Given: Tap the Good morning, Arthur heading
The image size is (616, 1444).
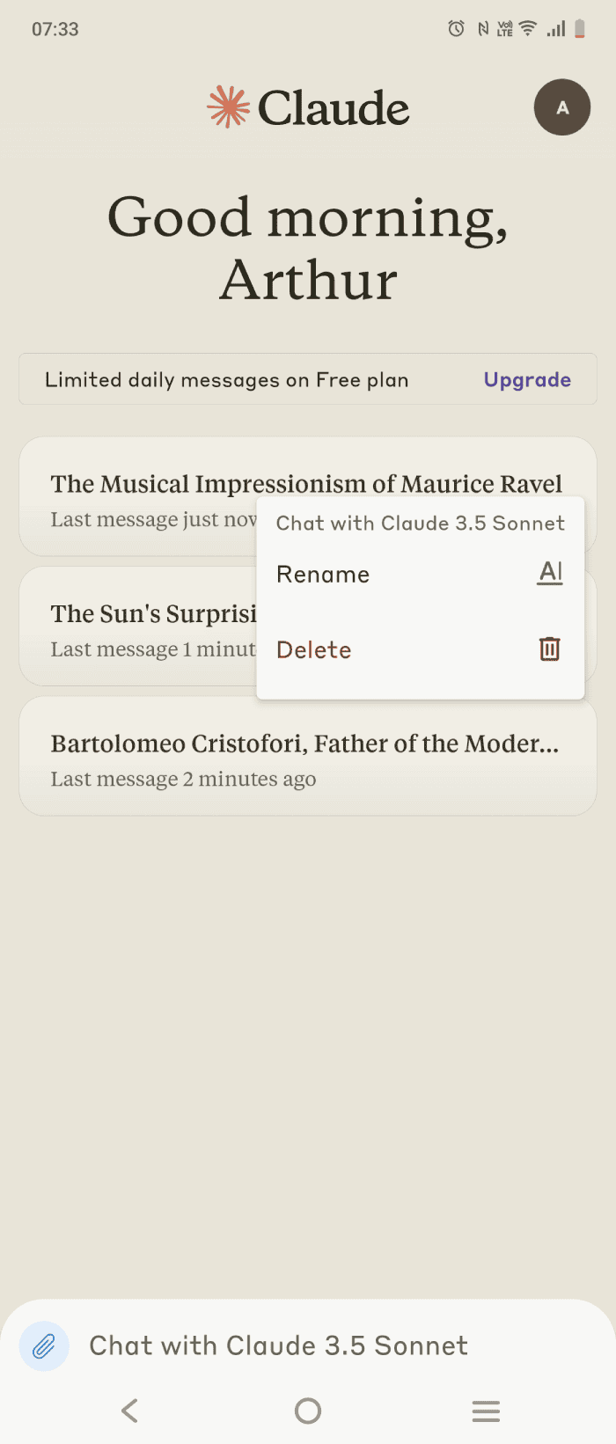Looking at the screenshot, I should click(x=308, y=248).
